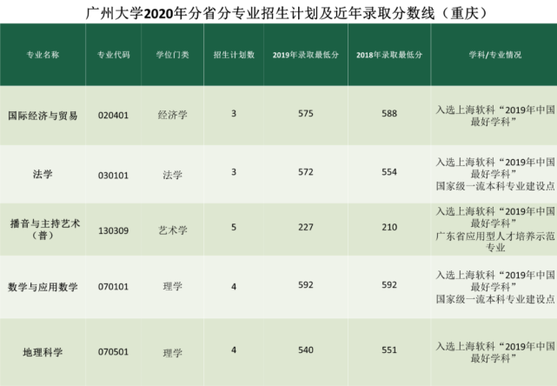Select 592 under the 2018年录取最低分 column
The height and width of the screenshot is (386, 557).
point(389,284)
